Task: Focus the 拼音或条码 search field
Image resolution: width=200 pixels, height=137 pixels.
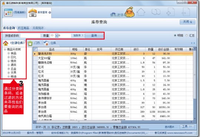Action: coord(30,35)
